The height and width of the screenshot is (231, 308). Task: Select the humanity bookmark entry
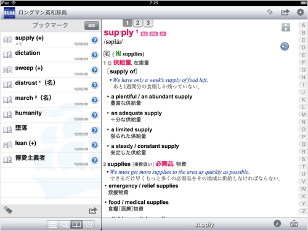pyautogui.click(x=51, y=115)
